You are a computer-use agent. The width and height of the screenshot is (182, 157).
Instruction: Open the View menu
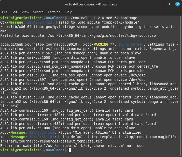click(x=25, y=12)
